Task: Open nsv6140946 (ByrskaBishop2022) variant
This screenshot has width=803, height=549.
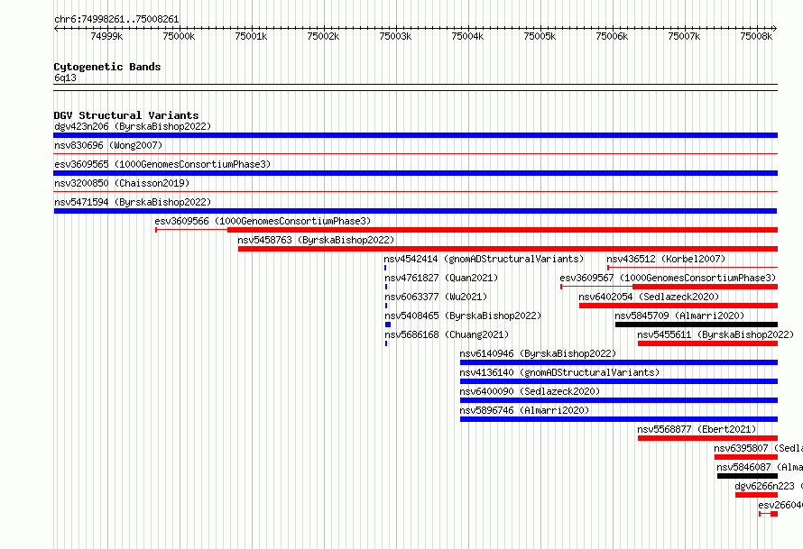Action: click(538, 353)
